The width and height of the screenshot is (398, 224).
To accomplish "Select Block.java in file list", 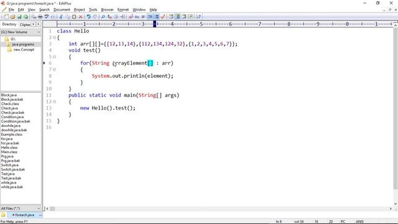I will [9, 95].
